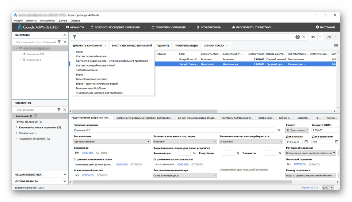Open Справка menu
The image size is (352, 202).
(x=76, y=21)
